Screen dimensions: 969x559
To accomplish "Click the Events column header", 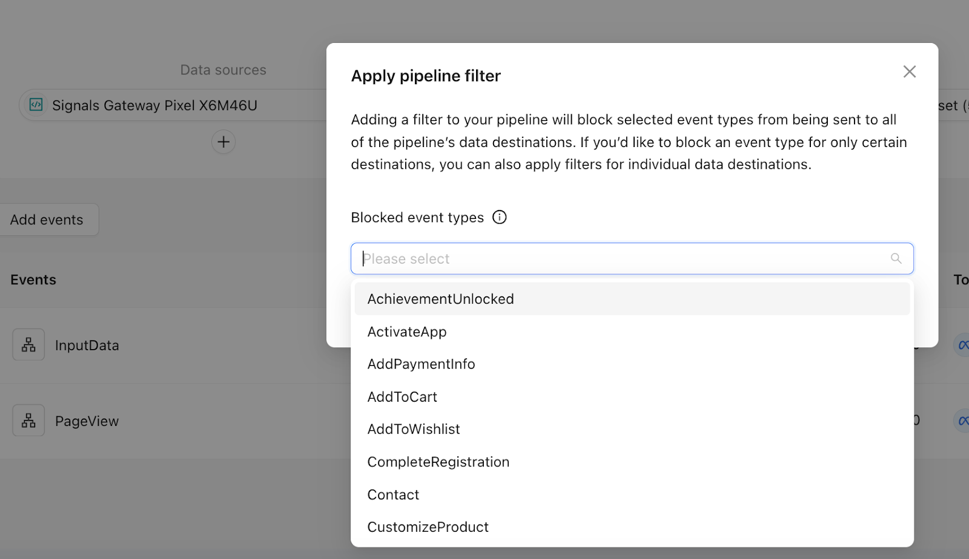I will [x=33, y=279].
